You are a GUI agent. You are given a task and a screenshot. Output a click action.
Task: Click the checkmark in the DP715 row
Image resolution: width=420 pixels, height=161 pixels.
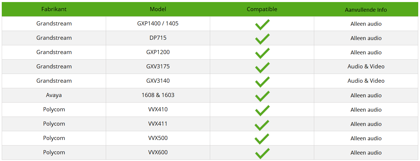[262, 39]
